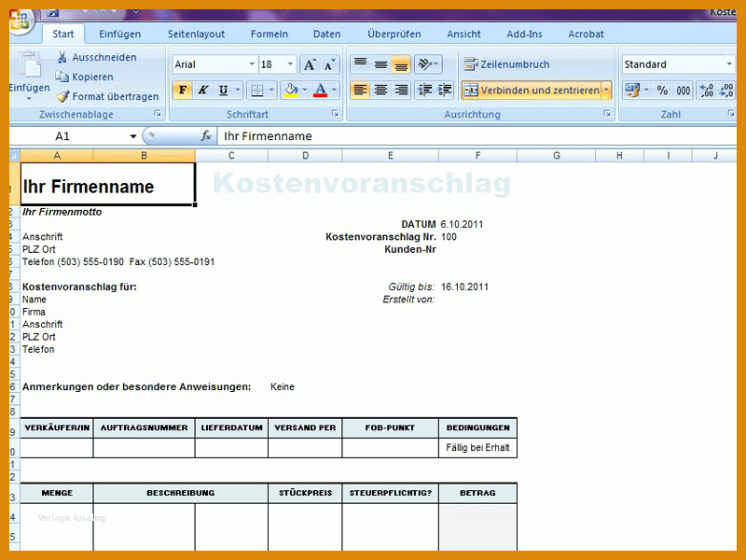Screen dimensions: 746x560
Task: Remove a decimal place
Action: [x=726, y=90]
